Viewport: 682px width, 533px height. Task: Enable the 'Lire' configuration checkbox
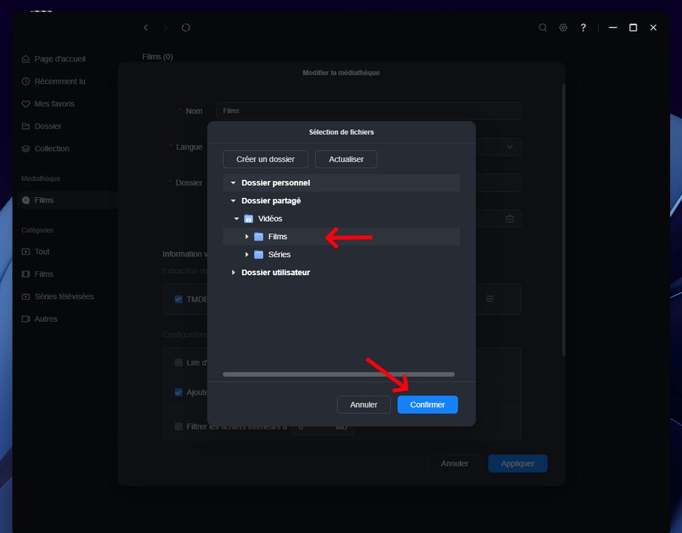(178, 362)
